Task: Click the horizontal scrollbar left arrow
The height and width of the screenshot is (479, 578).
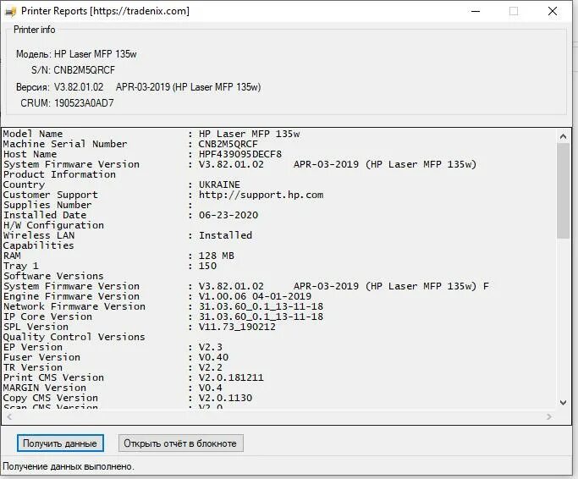Action: coord(9,416)
